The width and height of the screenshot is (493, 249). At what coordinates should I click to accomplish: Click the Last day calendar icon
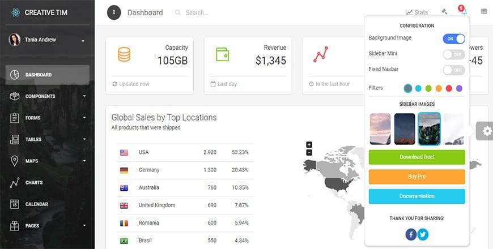pyautogui.click(x=213, y=84)
